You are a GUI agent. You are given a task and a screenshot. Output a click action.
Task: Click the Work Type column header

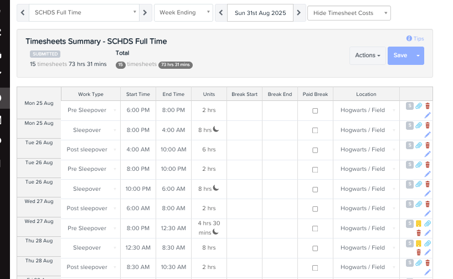pyautogui.click(x=91, y=94)
